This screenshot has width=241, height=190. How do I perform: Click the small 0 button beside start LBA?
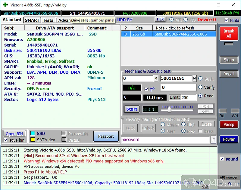(156, 78)
